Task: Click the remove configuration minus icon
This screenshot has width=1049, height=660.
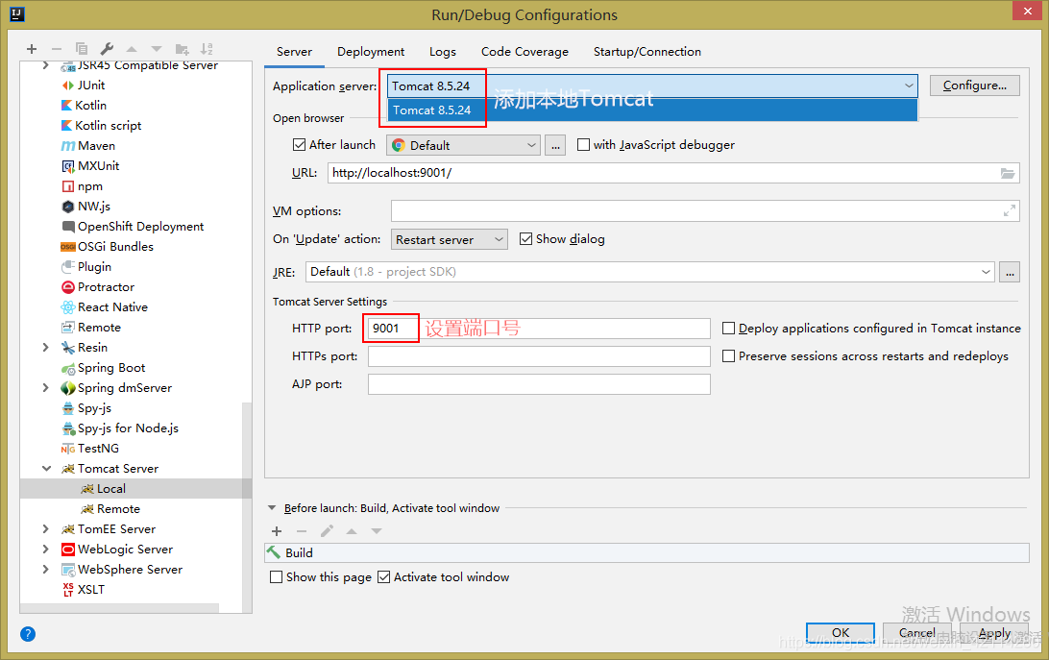Action: (56, 49)
